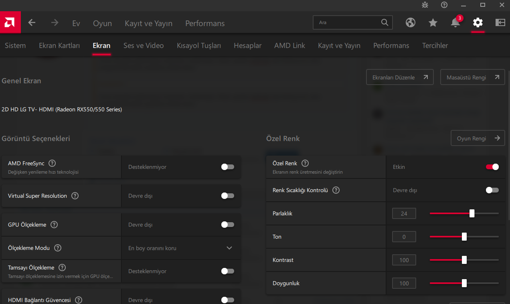Enable Renk Sıcaklığı Kontrolü switch
The width and height of the screenshot is (510, 304).
click(x=492, y=190)
